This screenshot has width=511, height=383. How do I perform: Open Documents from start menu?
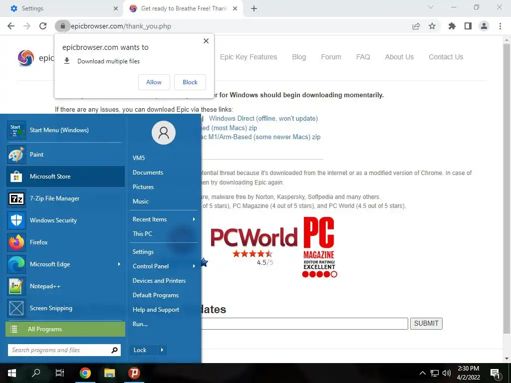pyautogui.click(x=148, y=173)
